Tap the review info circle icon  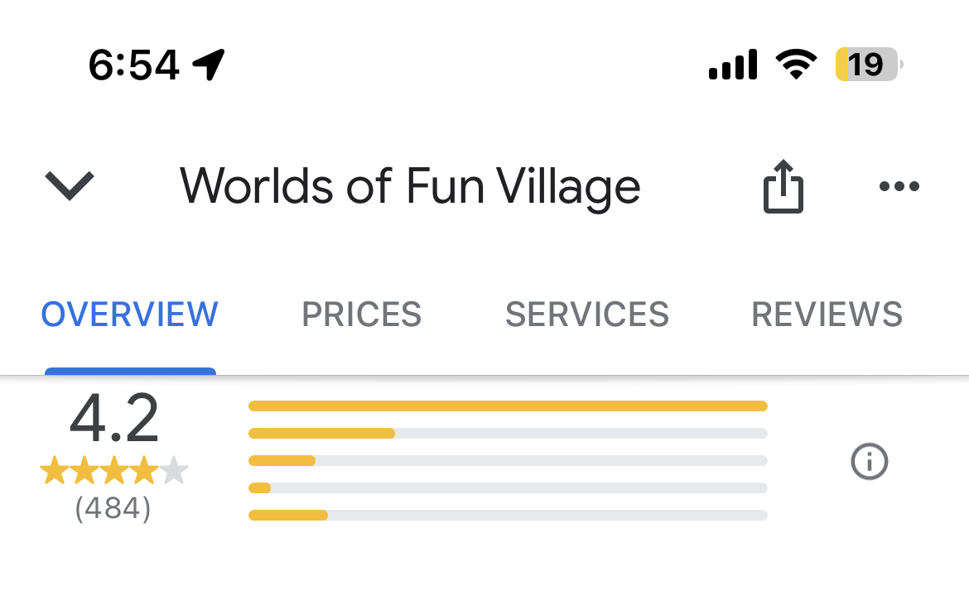pos(869,461)
